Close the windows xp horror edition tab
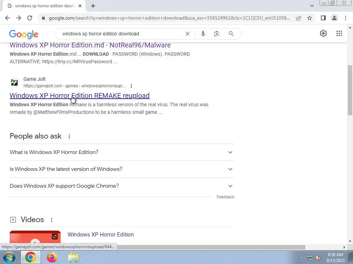 point(80,6)
